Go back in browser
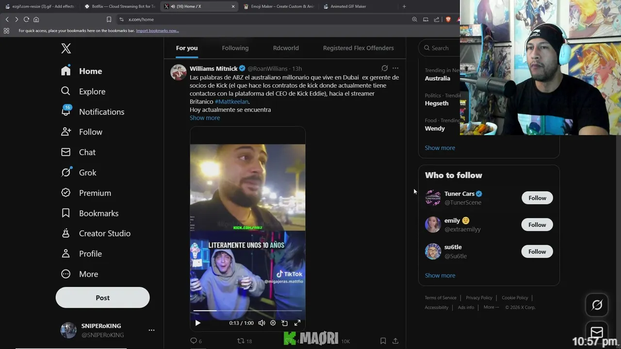The image size is (621, 349). coord(7,19)
